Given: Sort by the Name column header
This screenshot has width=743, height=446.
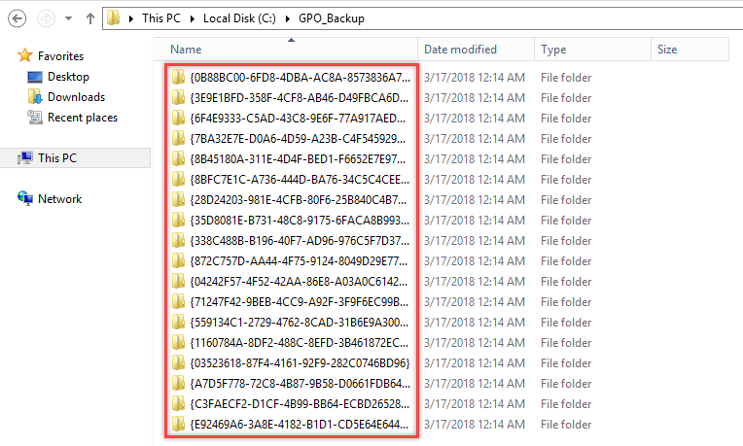Looking at the screenshot, I should pyautogui.click(x=285, y=50).
